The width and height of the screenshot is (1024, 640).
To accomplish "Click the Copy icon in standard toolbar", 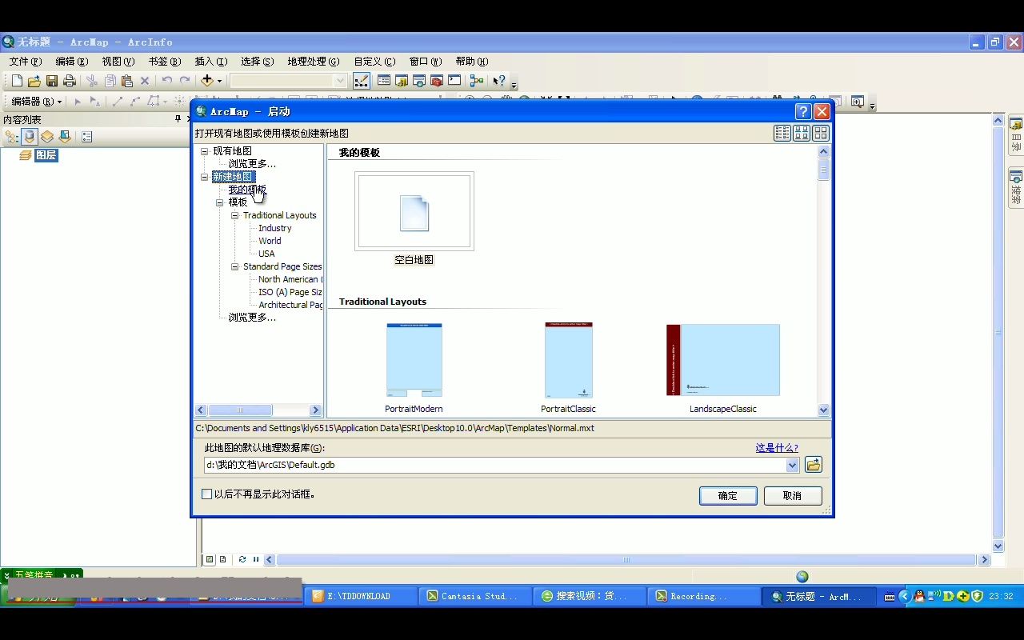I will 110,81.
